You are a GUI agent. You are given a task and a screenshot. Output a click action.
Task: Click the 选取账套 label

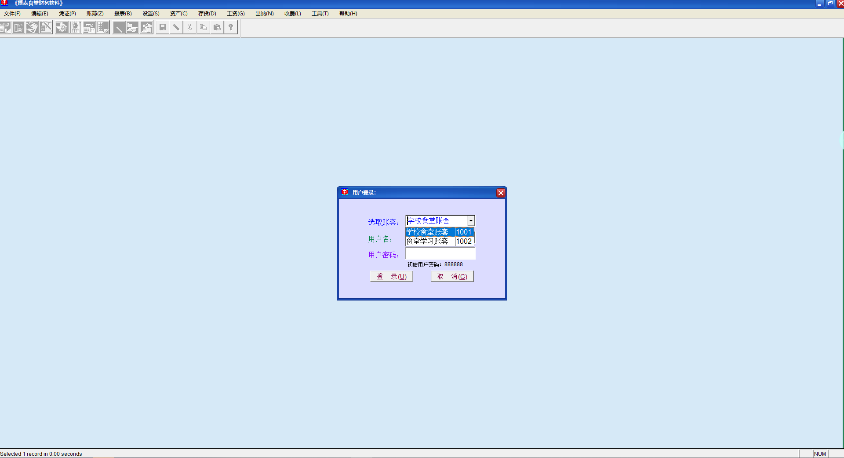(x=384, y=222)
